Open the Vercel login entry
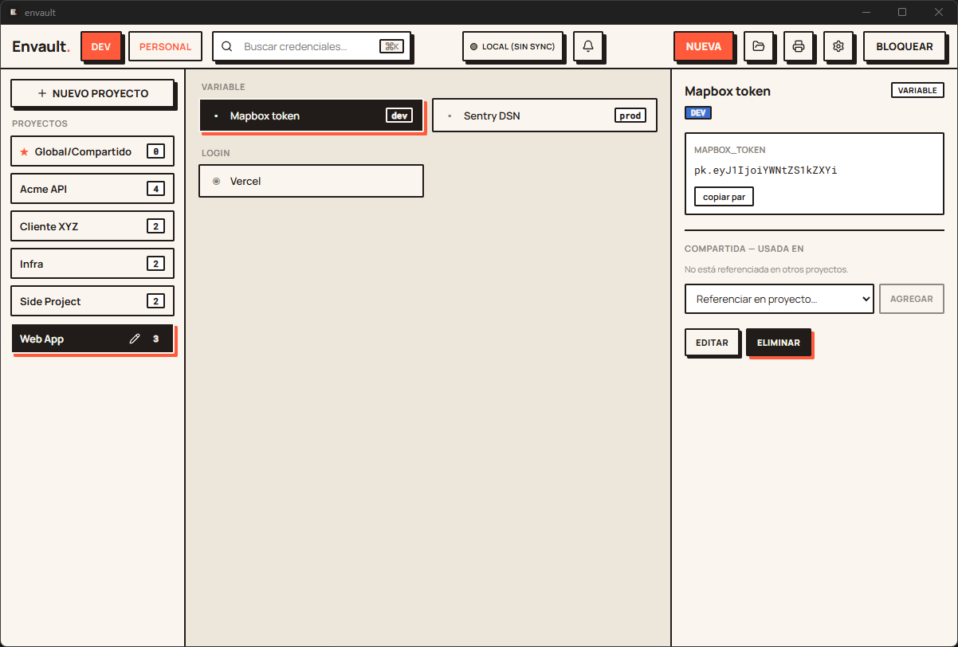Image resolution: width=958 pixels, height=647 pixels. point(311,181)
